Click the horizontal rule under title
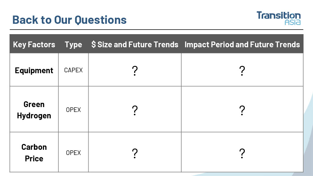 (156, 30)
